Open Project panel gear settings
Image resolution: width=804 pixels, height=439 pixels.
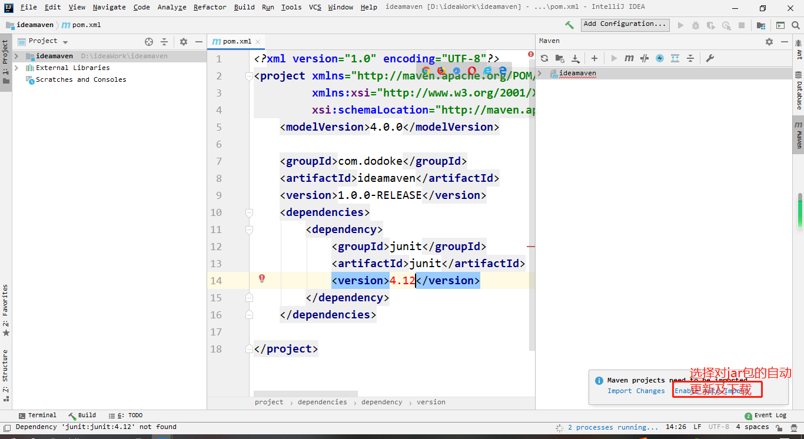tap(184, 42)
